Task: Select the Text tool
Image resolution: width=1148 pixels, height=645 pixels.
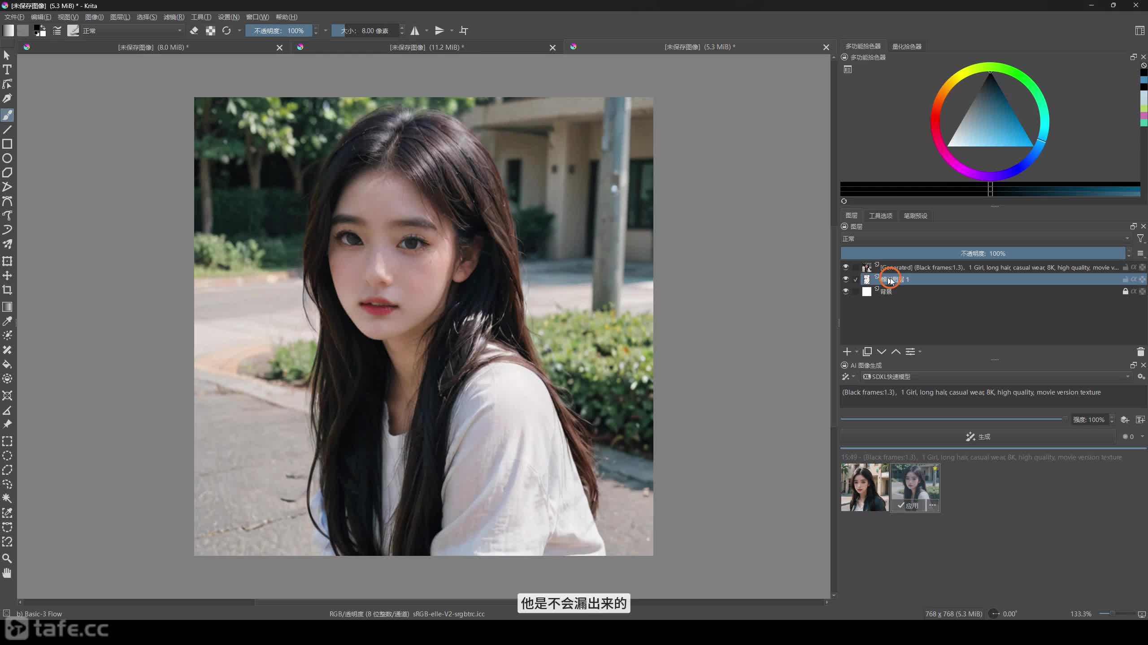Action: click(x=7, y=69)
